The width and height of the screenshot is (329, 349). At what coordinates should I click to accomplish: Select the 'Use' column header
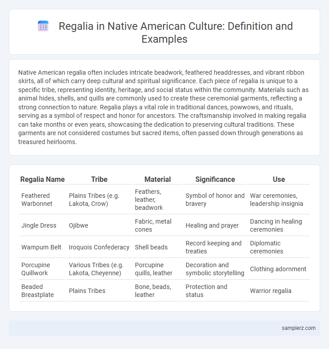(279, 180)
